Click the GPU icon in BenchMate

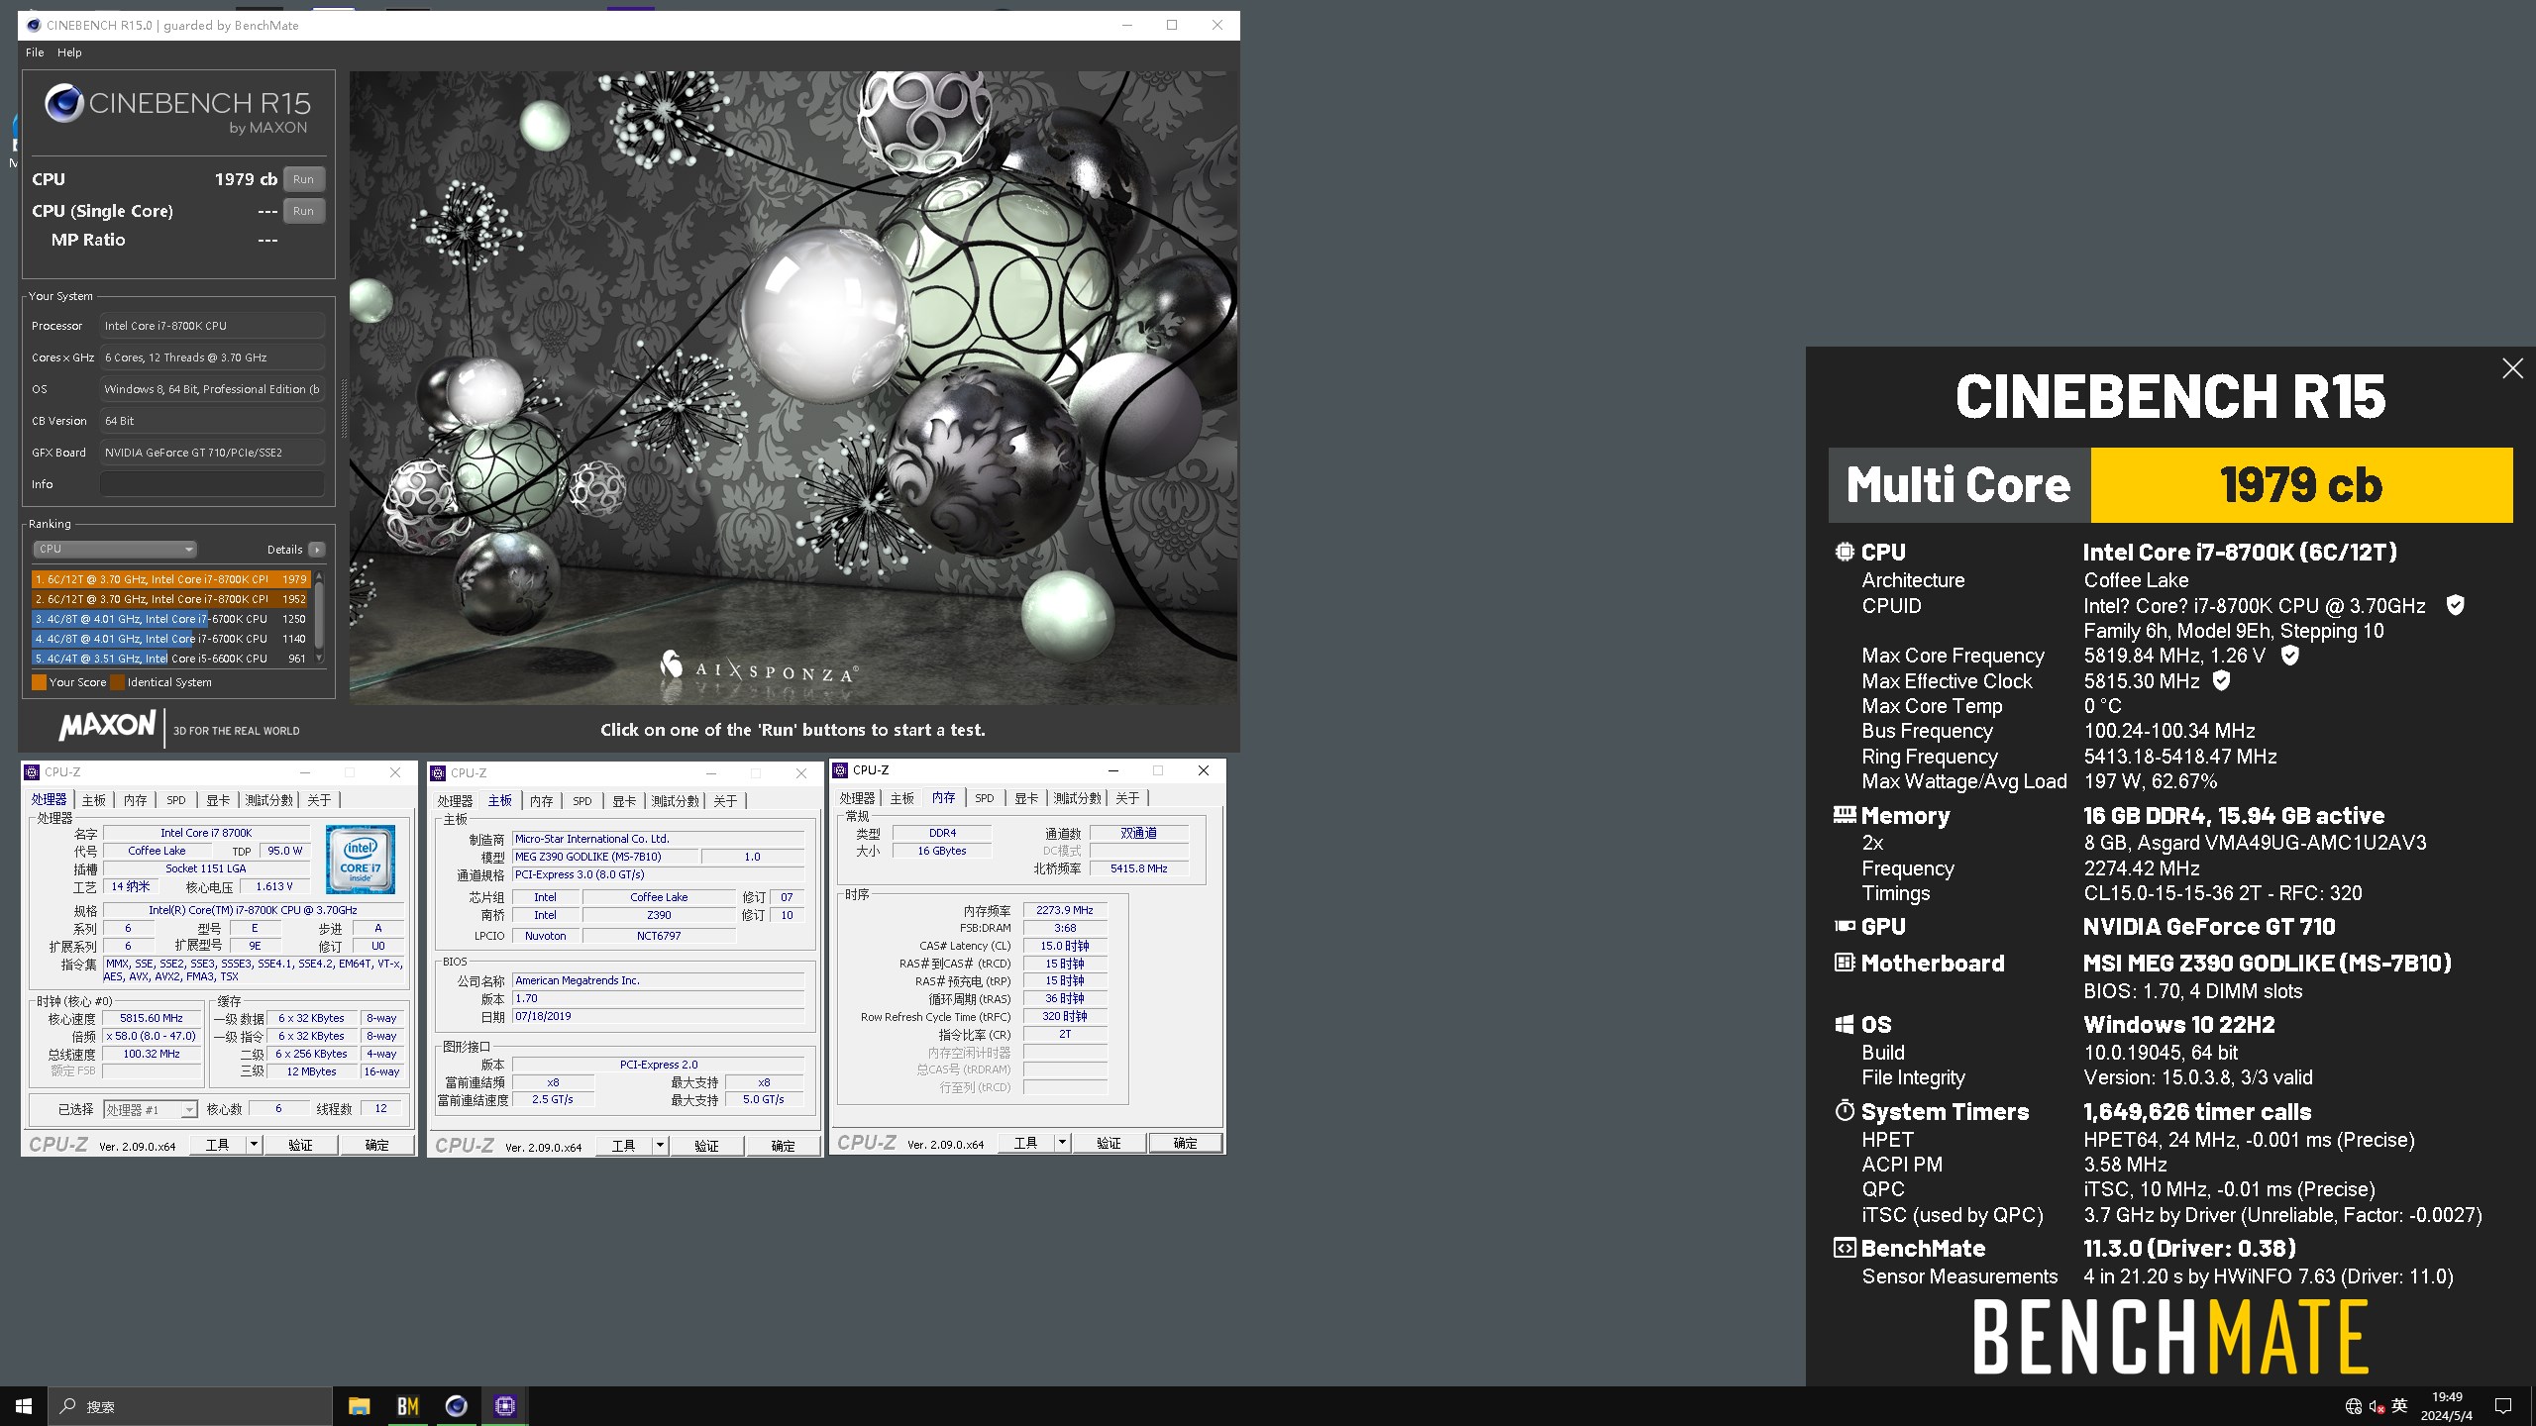pos(1844,926)
